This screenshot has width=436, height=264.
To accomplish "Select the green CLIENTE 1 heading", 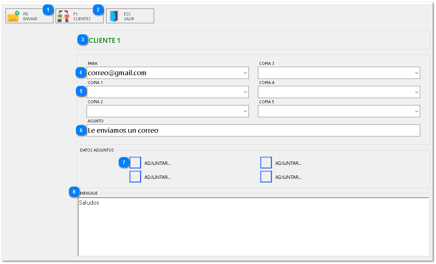I will coord(105,41).
